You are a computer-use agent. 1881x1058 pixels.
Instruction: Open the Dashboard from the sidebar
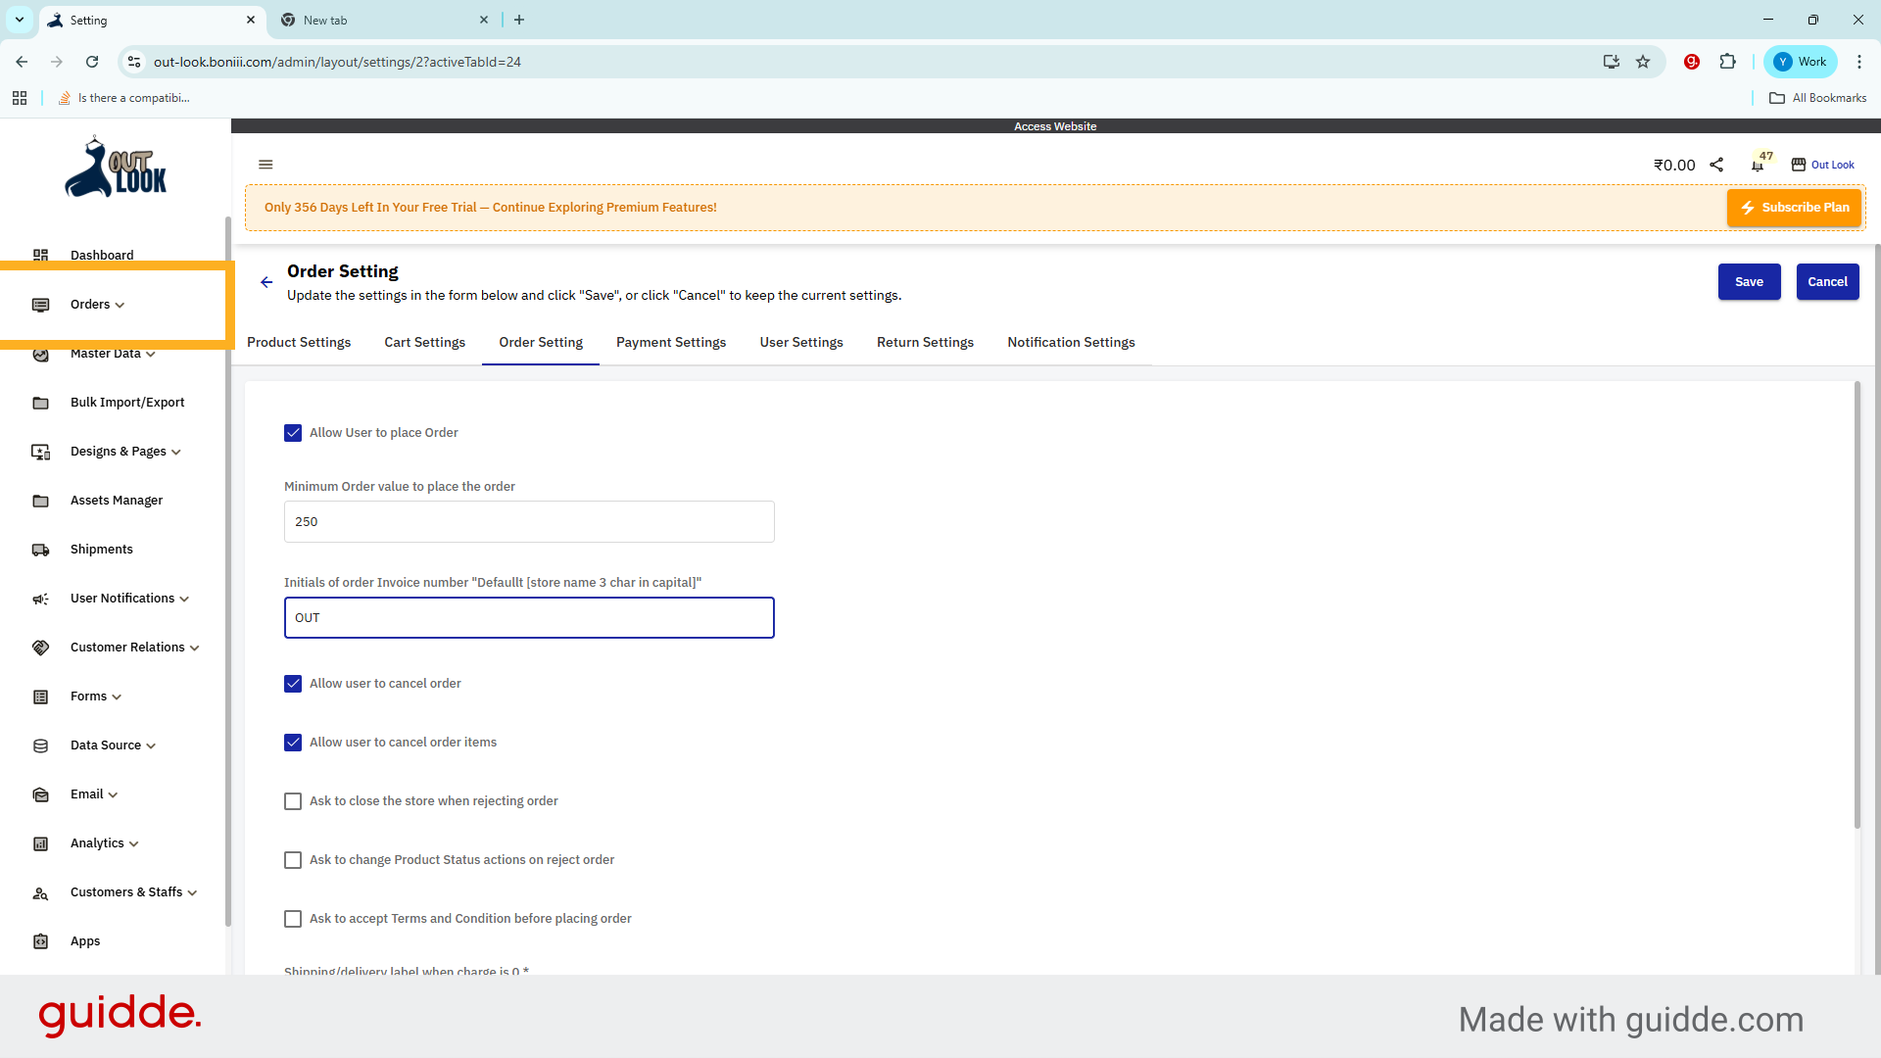pyautogui.click(x=102, y=255)
